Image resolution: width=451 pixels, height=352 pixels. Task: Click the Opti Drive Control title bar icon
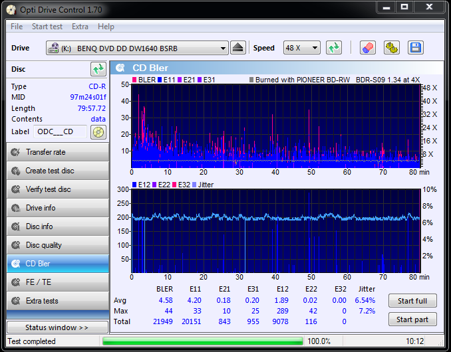[x=11, y=10]
